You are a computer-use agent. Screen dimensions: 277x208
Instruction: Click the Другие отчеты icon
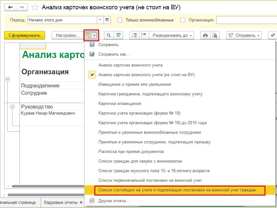tap(92, 201)
